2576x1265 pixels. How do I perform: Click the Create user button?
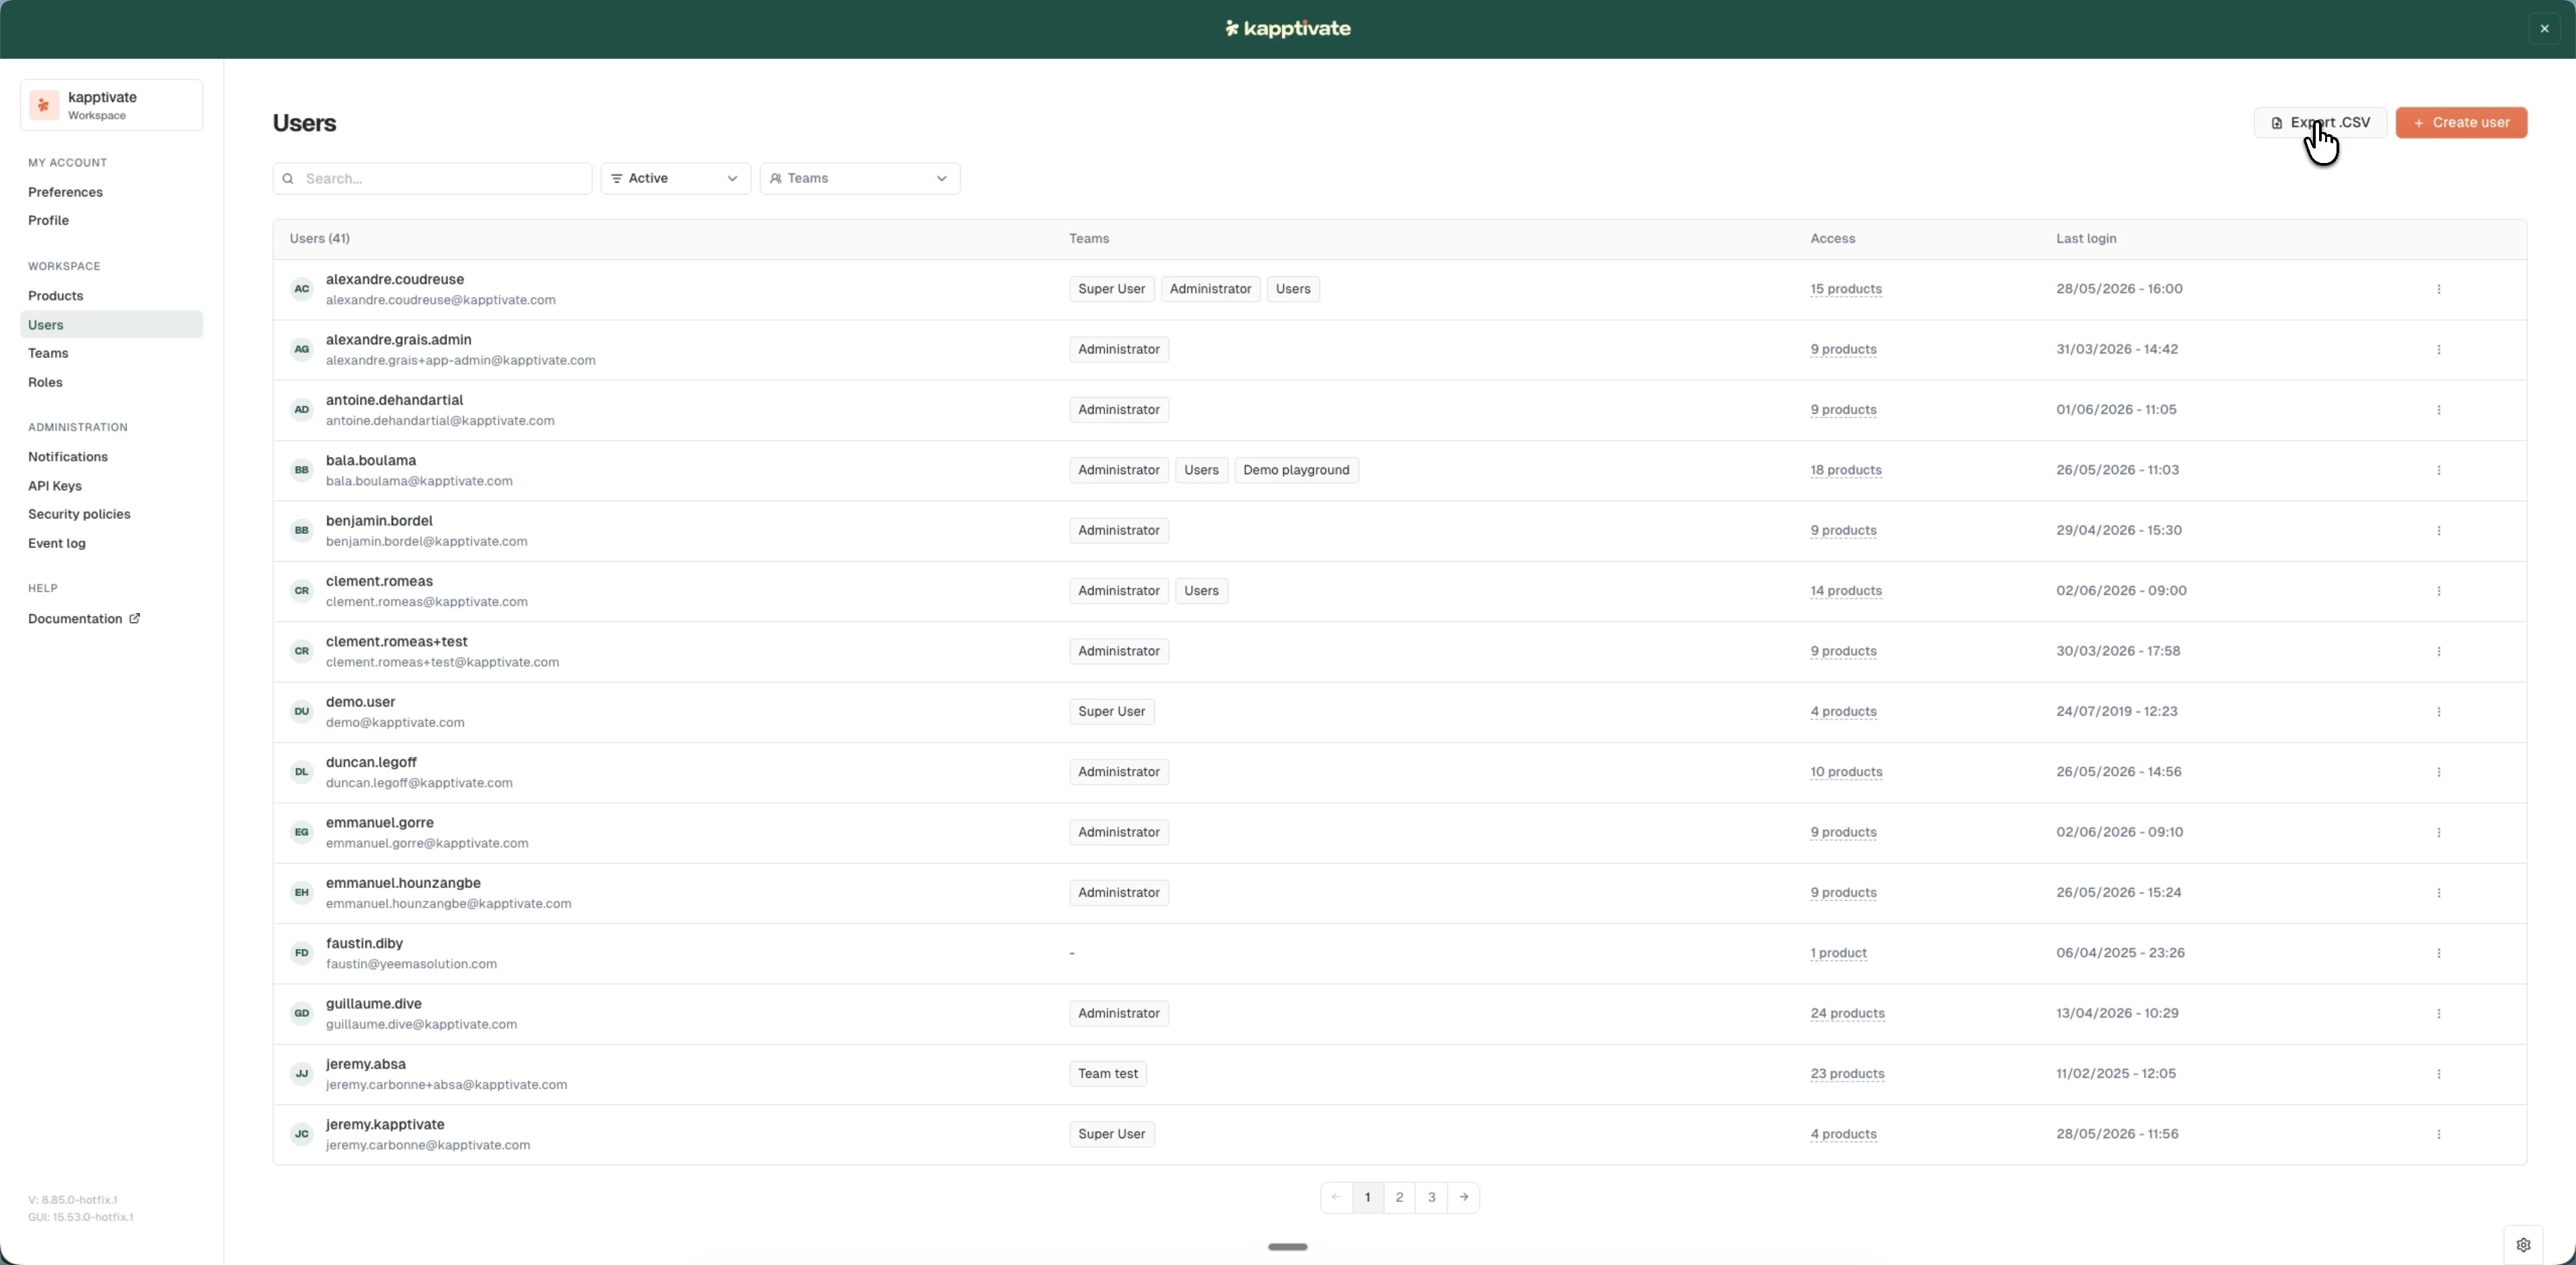(x=2461, y=122)
